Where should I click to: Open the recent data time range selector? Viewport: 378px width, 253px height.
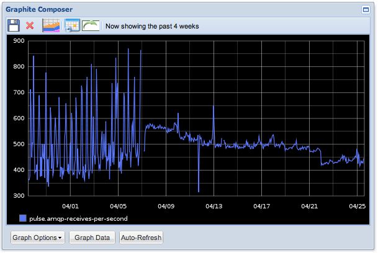click(51, 25)
